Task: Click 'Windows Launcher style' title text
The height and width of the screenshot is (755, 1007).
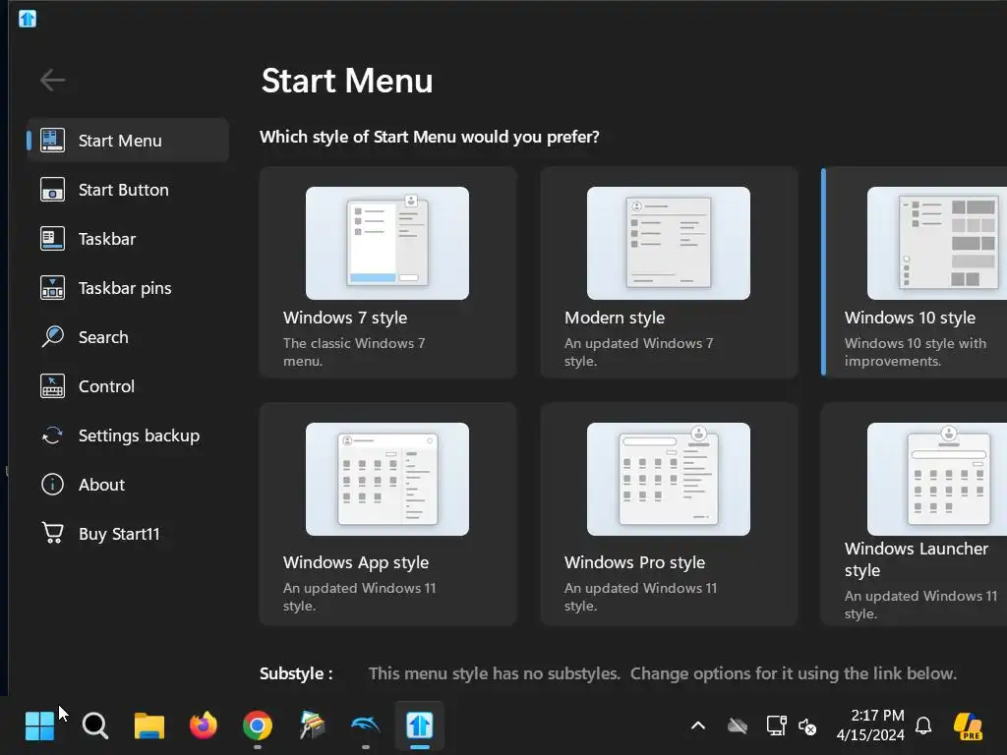Action: pos(917,559)
